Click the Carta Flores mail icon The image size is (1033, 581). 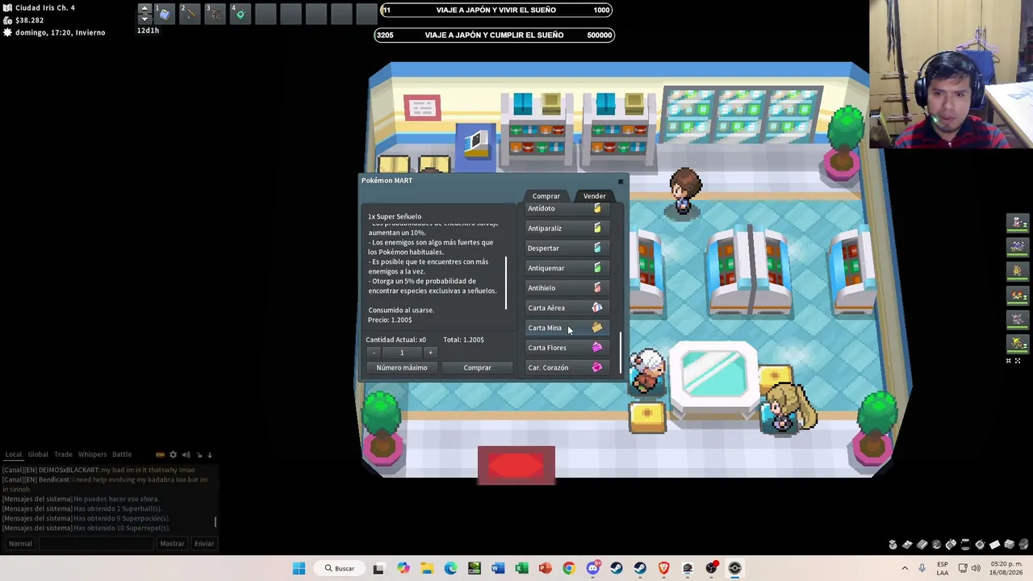point(597,348)
